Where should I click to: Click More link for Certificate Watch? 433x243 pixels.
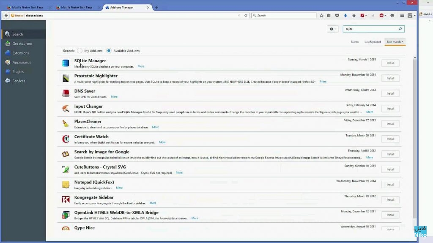(x=162, y=142)
